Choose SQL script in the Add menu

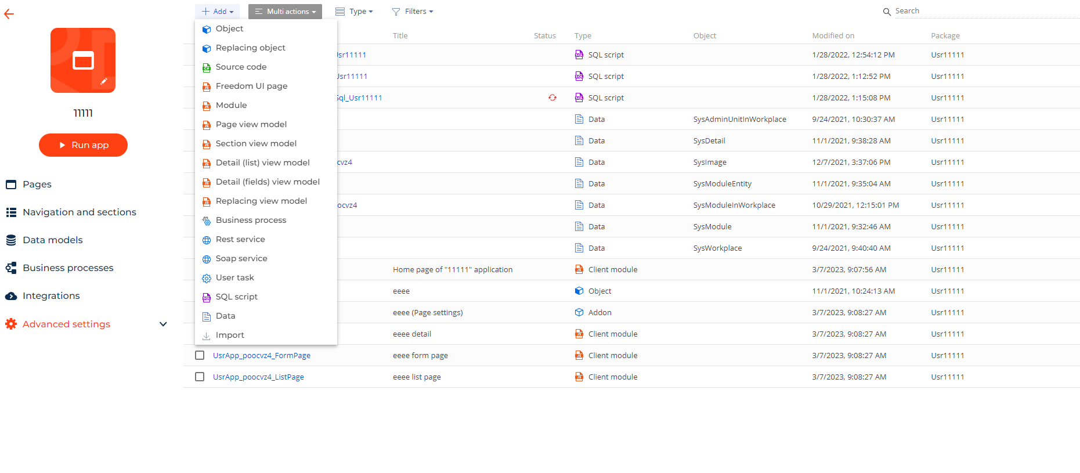(236, 297)
